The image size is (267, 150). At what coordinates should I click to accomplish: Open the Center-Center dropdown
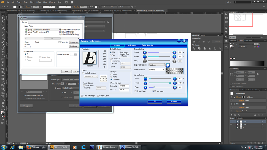(x=90, y=76)
